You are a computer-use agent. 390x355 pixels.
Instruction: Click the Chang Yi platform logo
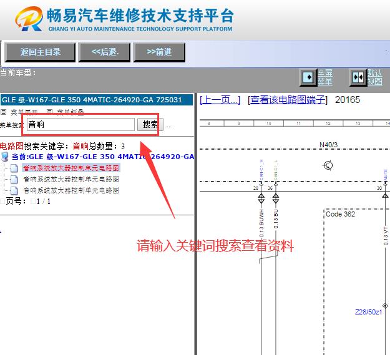(x=29, y=19)
